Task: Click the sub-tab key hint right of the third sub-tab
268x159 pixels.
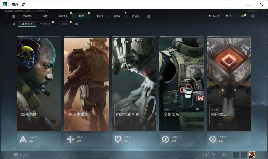Action: tap(77, 24)
